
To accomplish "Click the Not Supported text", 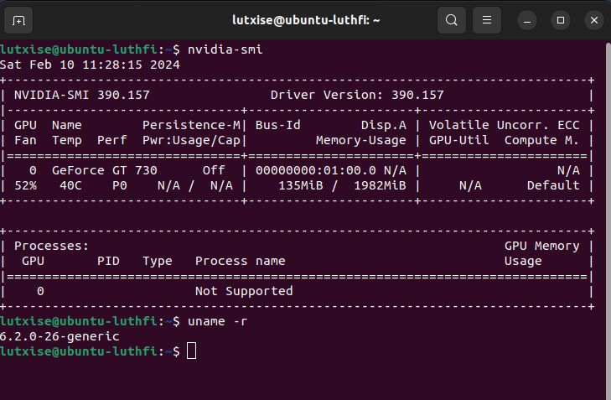I will tap(244, 291).
